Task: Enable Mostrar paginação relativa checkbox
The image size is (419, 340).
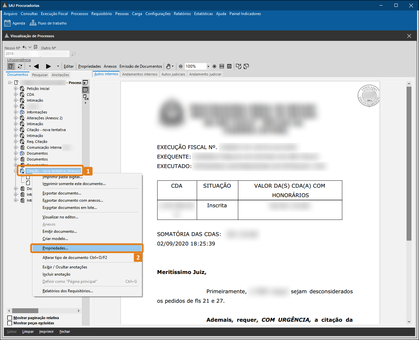Action: (x=9, y=318)
